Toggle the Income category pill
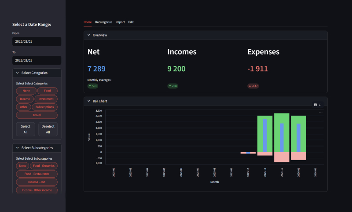Screen dimensions: 352x212 click(25, 99)
